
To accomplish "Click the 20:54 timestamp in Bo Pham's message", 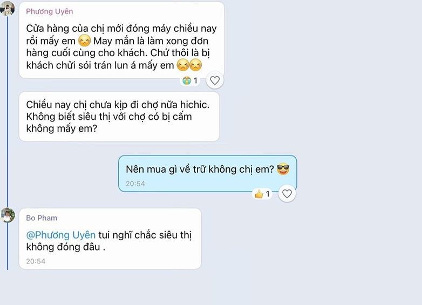I will click(36, 261).
